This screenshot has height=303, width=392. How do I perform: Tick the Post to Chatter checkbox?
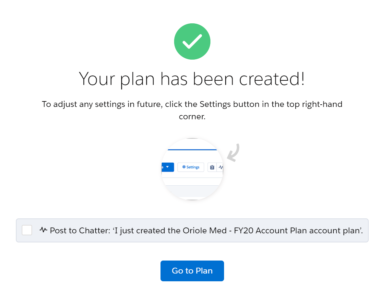[x=27, y=230]
